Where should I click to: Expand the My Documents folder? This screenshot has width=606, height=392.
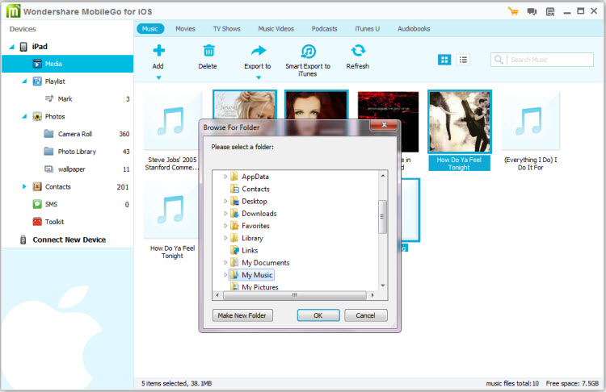coord(225,263)
